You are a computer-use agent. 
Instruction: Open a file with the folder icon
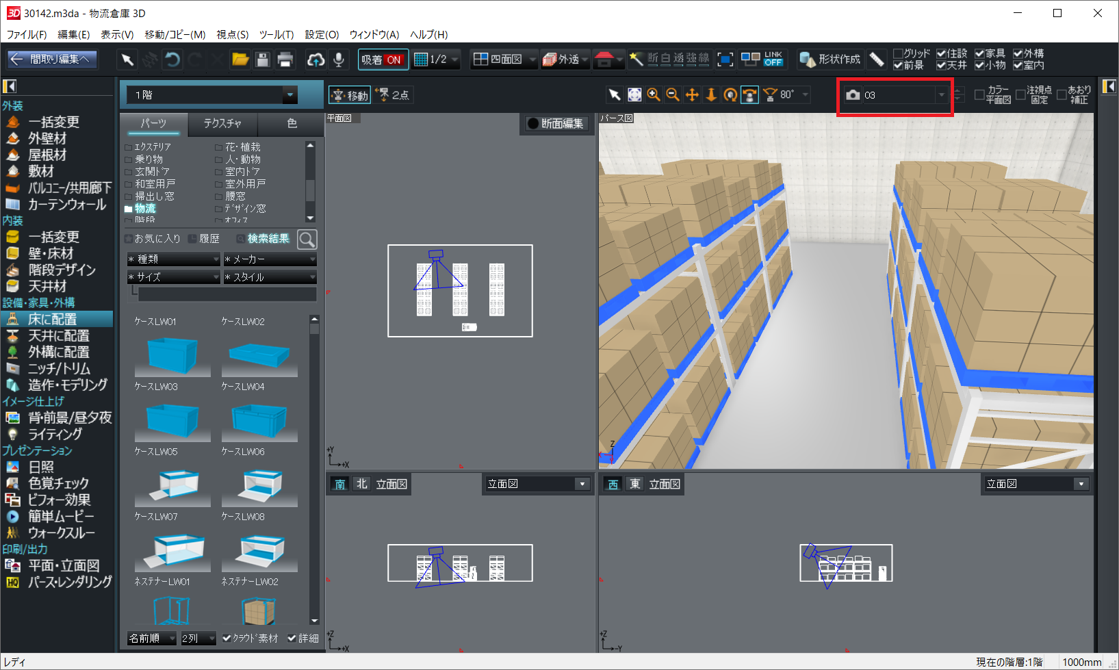point(240,60)
